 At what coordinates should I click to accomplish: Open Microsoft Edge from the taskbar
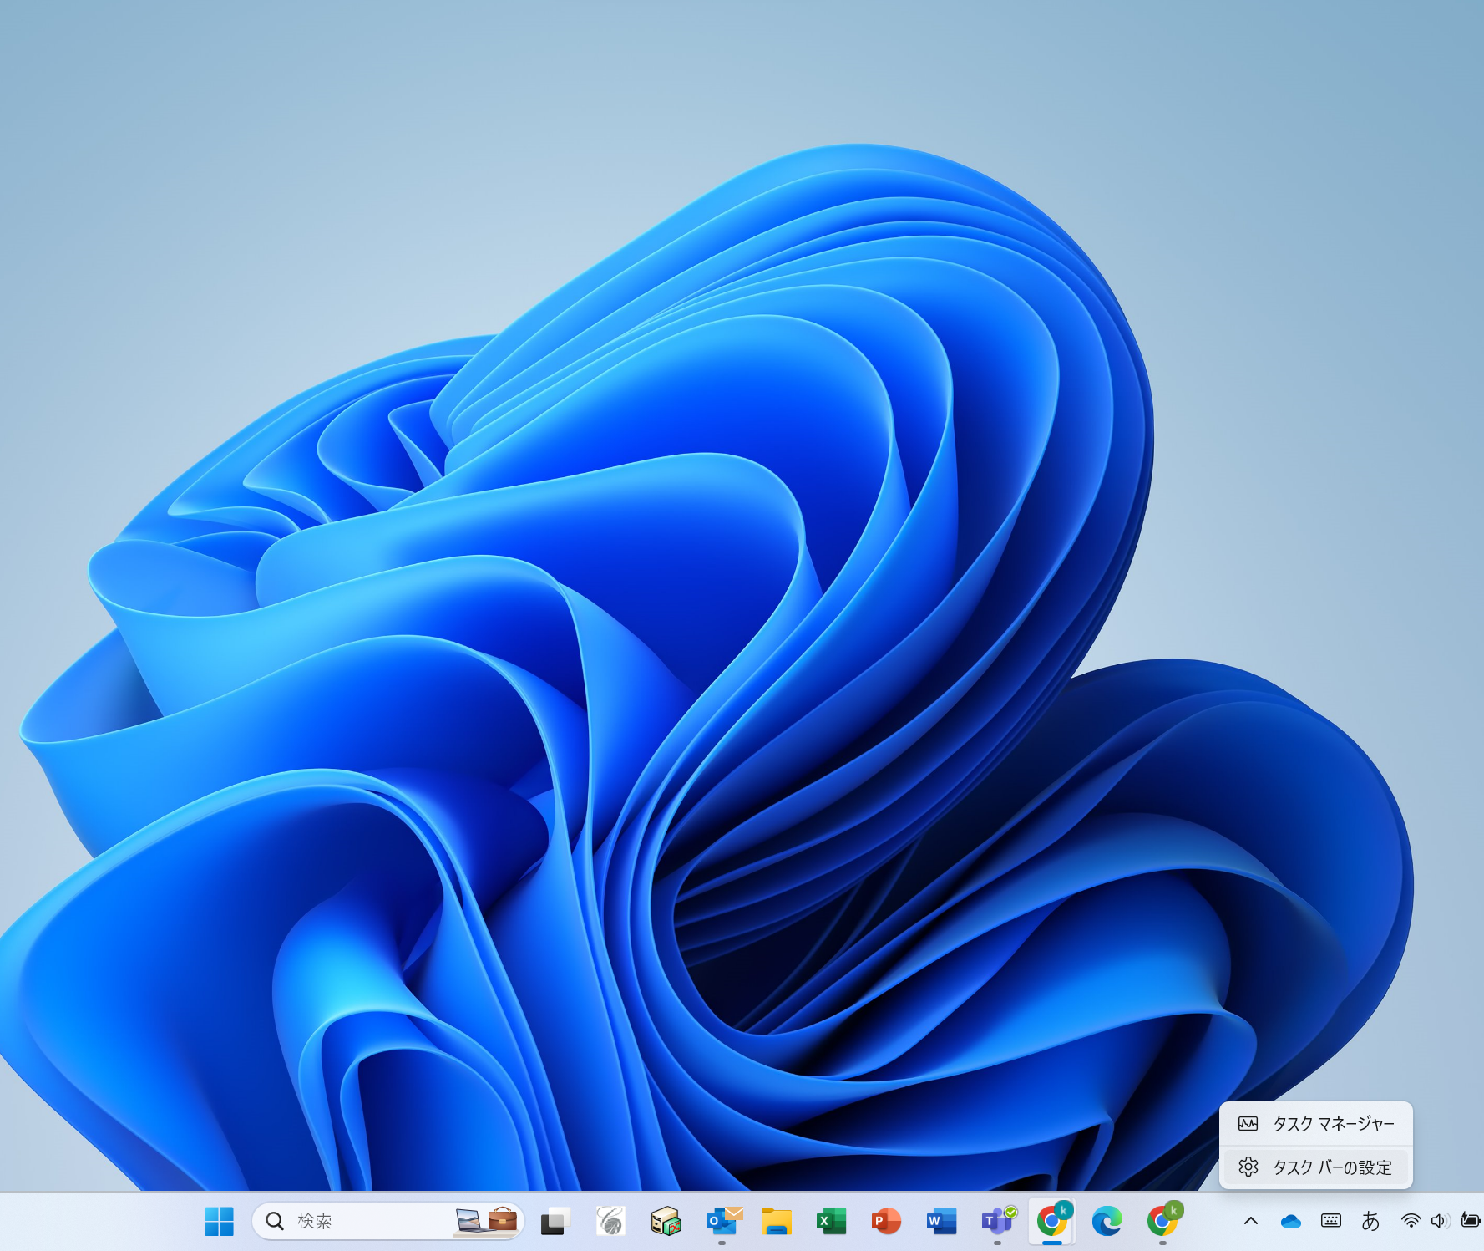pos(1107,1222)
